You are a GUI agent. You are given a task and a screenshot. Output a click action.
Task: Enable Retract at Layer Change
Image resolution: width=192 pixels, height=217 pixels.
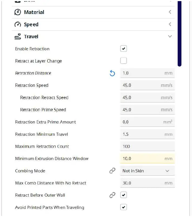pos(124,61)
